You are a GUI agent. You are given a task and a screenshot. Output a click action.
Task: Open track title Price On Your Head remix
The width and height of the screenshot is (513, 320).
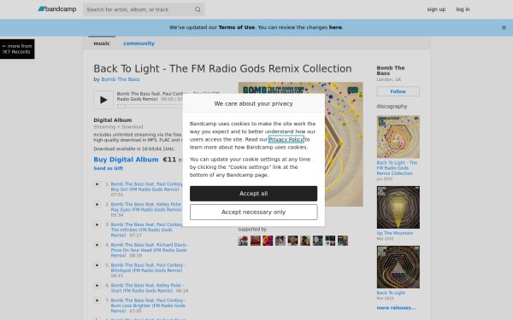(150, 250)
